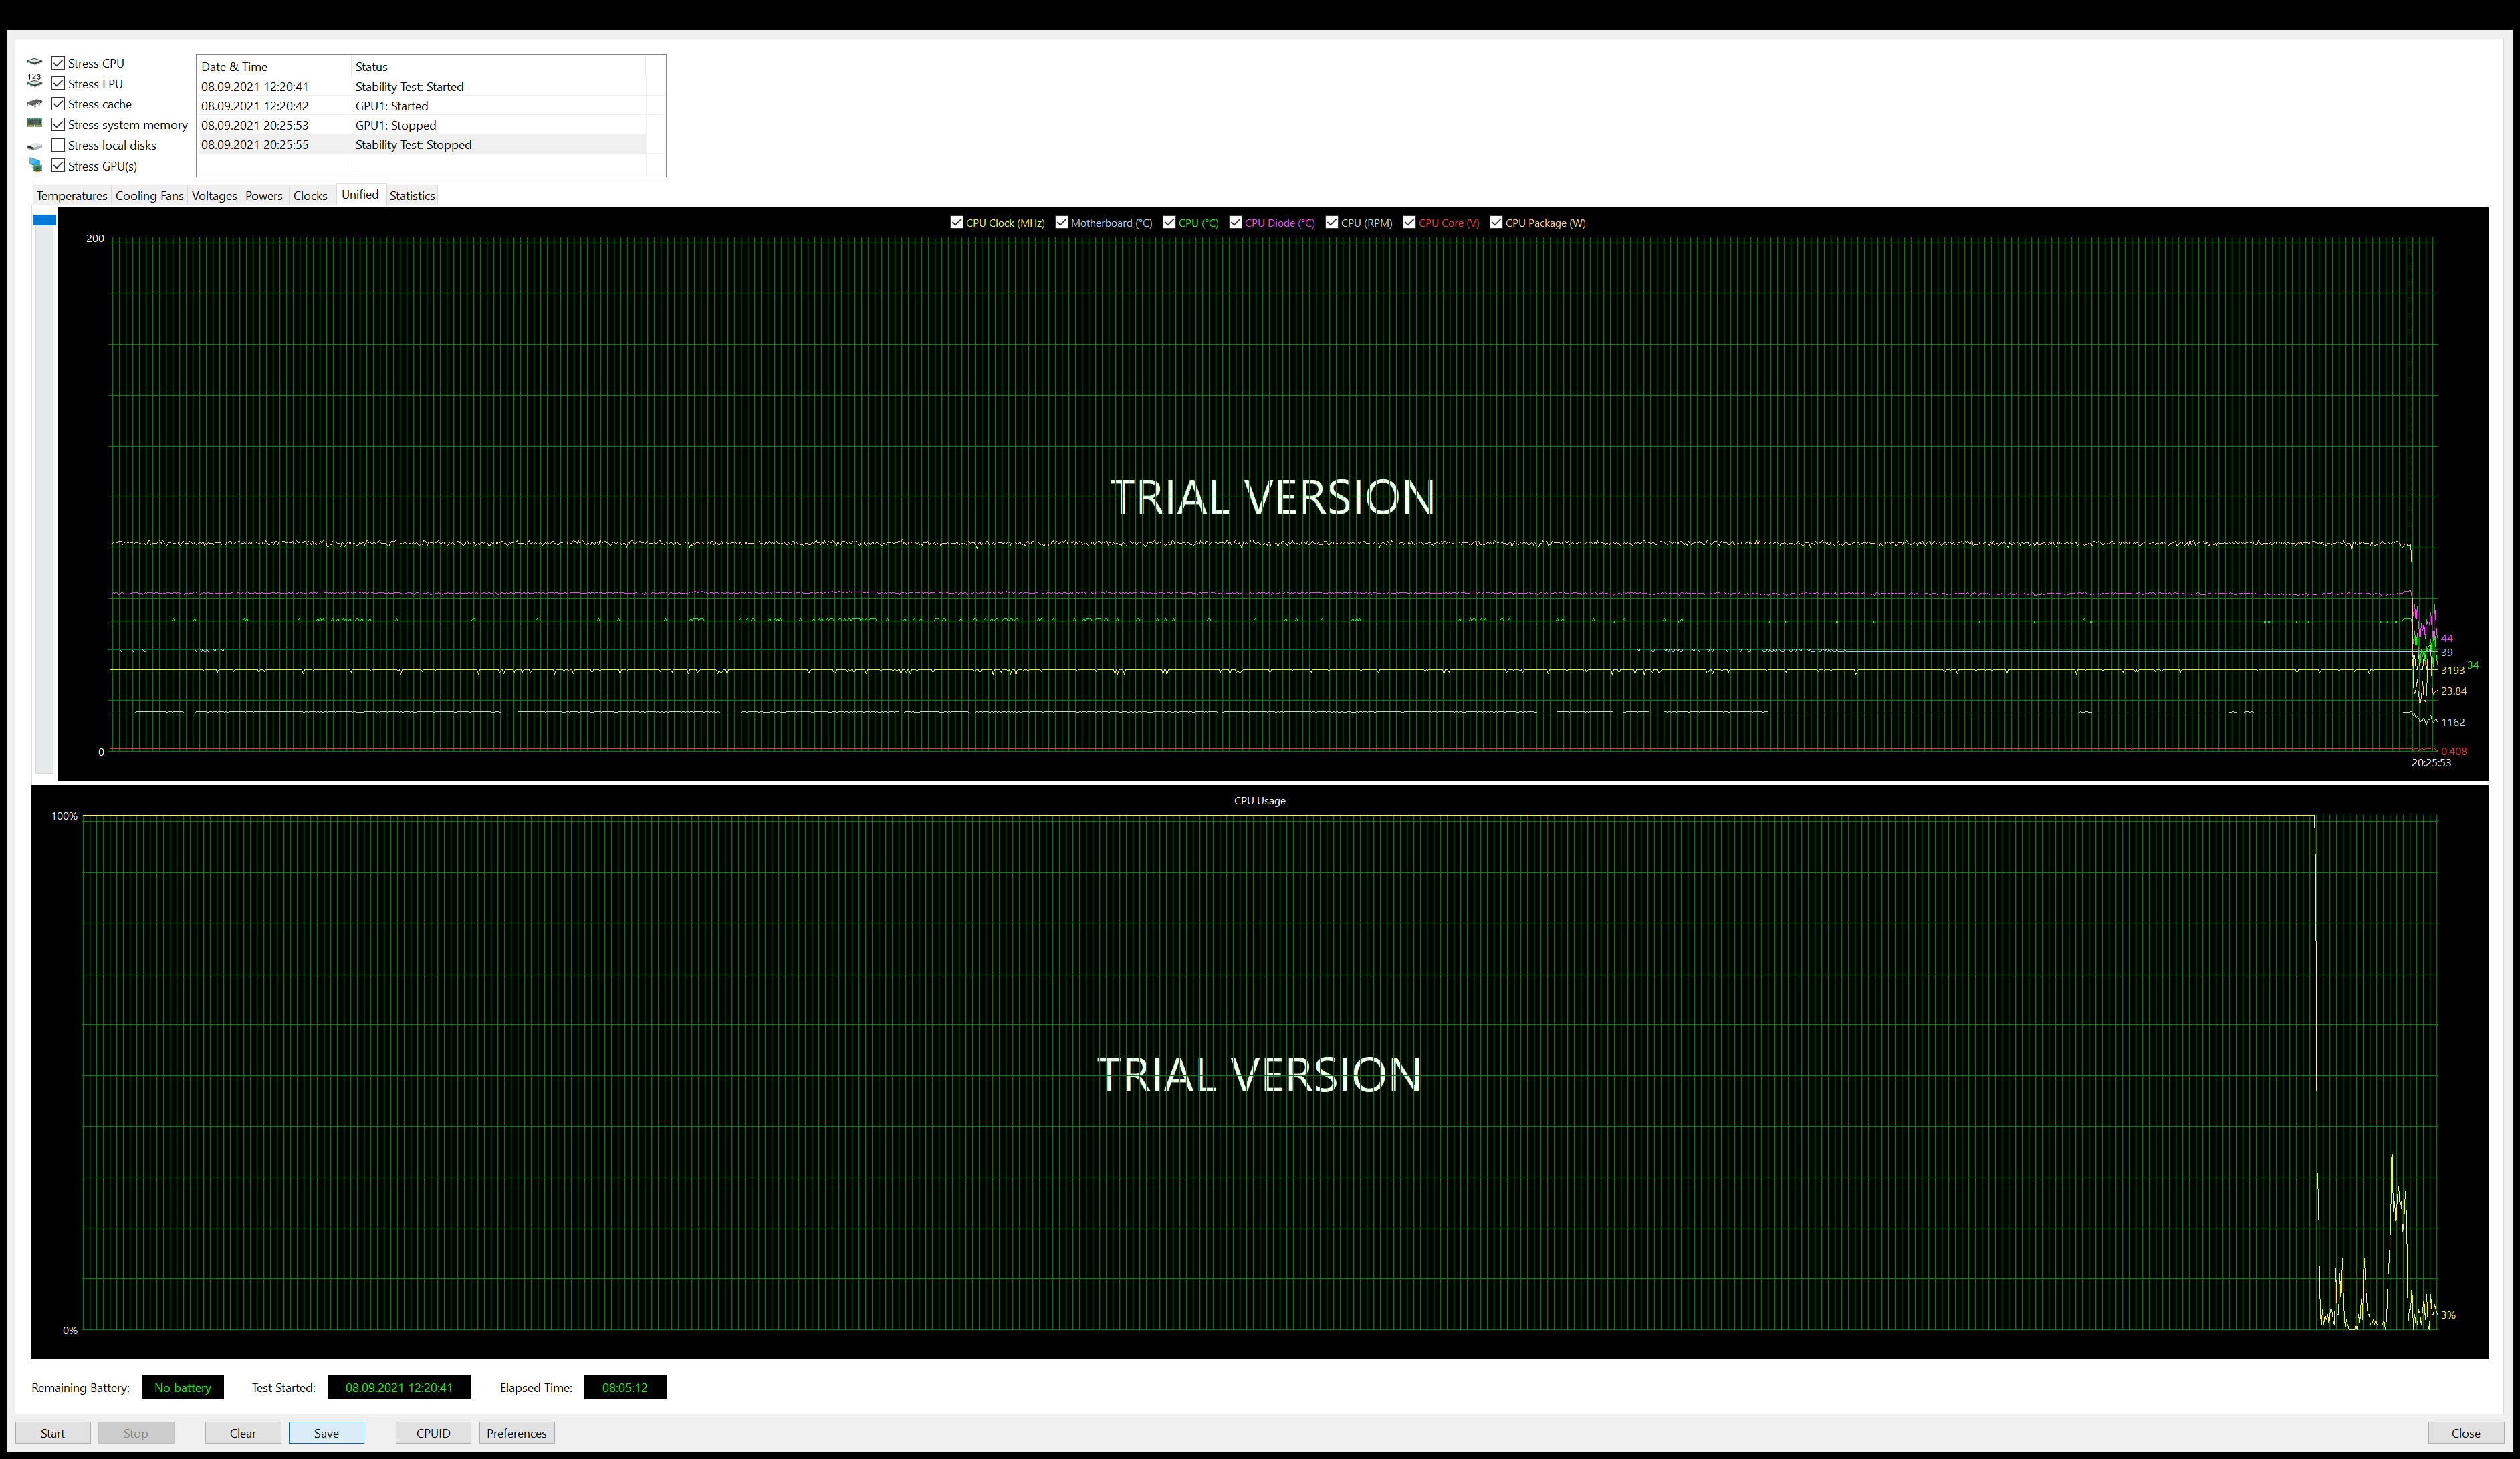Click the Start button
Image resolution: width=2520 pixels, height=1459 pixels.
click(x=52, y=1433)
